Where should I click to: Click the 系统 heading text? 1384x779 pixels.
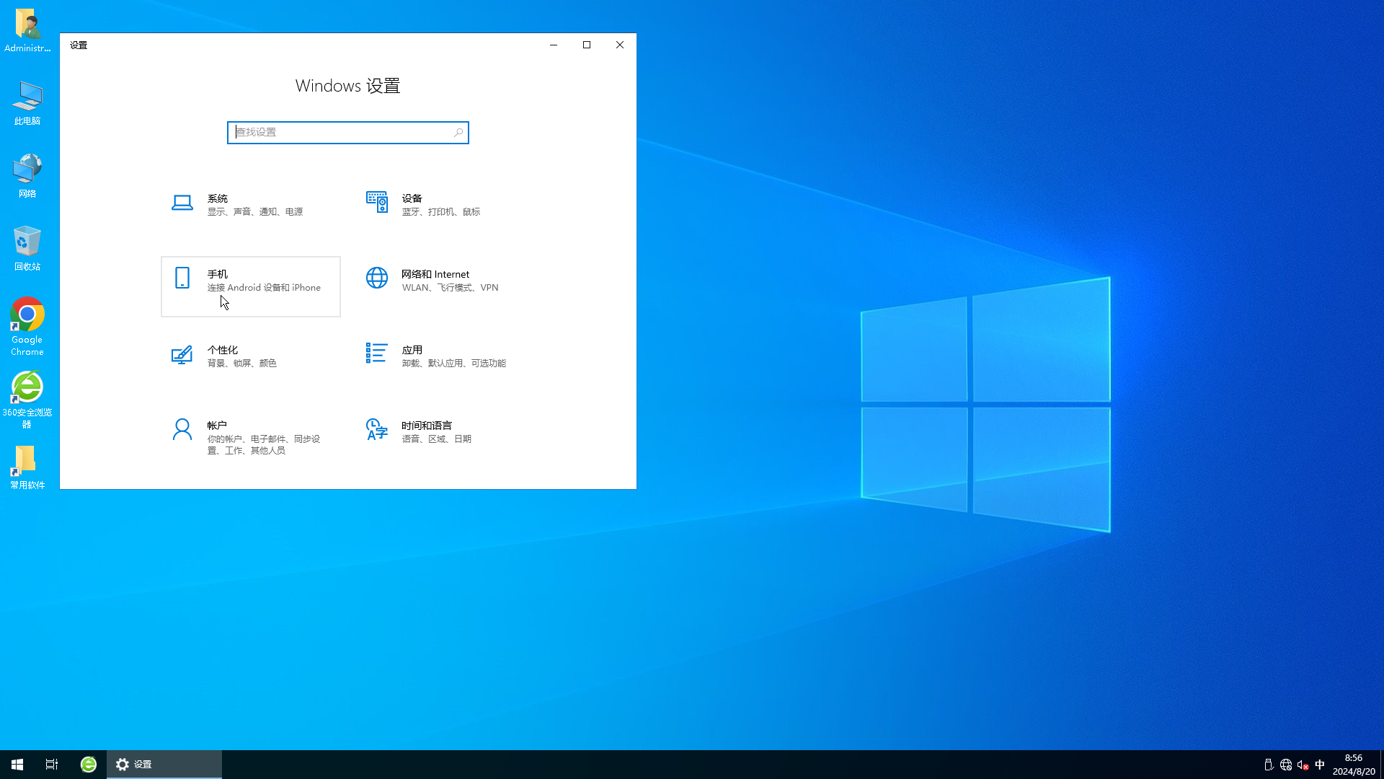[x=218, y=198]
